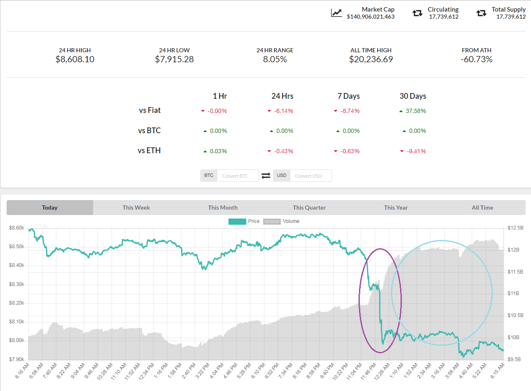
Task: Click the Convert USD input field
Action: (311, 176)
